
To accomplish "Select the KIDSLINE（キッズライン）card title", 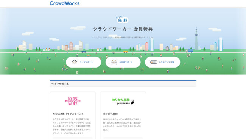I will [x=68, y=114].
